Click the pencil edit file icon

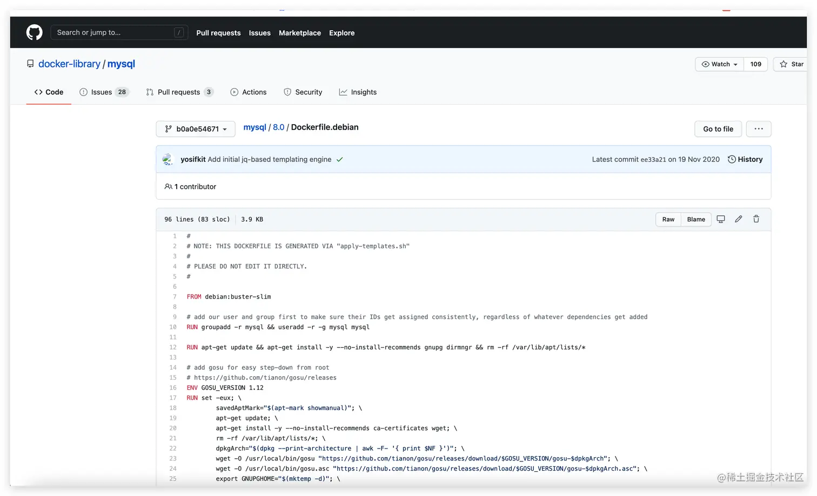739,219
